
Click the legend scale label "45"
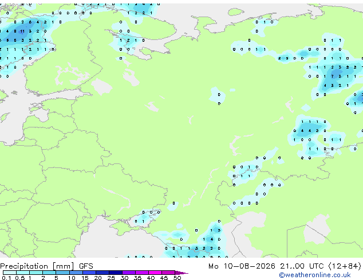coord(164,278)
